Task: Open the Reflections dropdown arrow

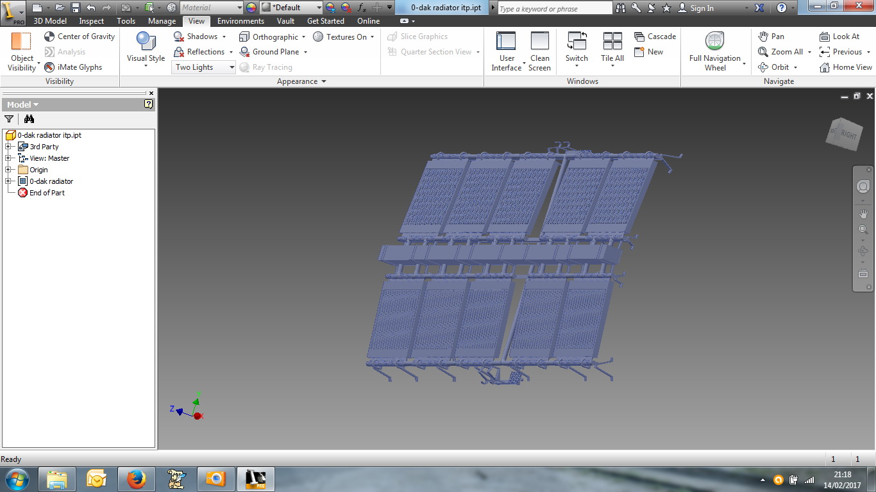Action: click(231, 52)
